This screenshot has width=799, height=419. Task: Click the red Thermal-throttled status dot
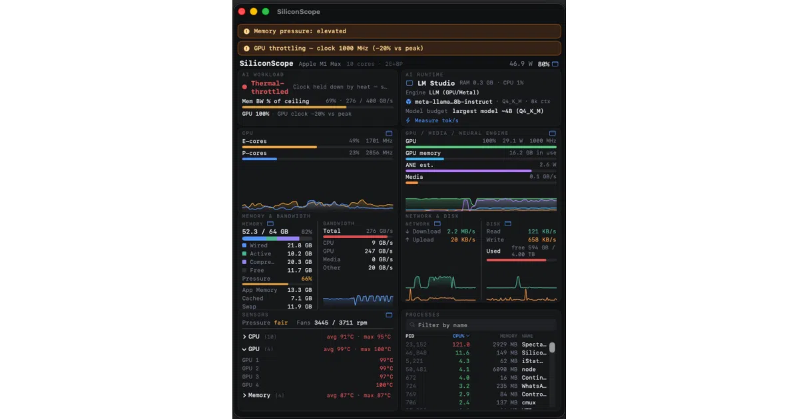click(x=245, y=87)
